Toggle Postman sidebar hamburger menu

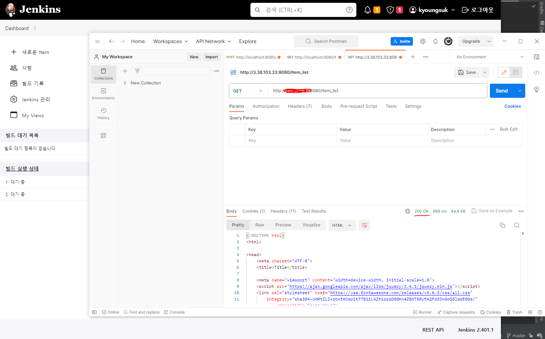(x=97, y=41)
